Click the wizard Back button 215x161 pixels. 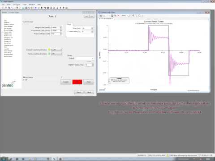pyautogui.click(x=79, y=92)
